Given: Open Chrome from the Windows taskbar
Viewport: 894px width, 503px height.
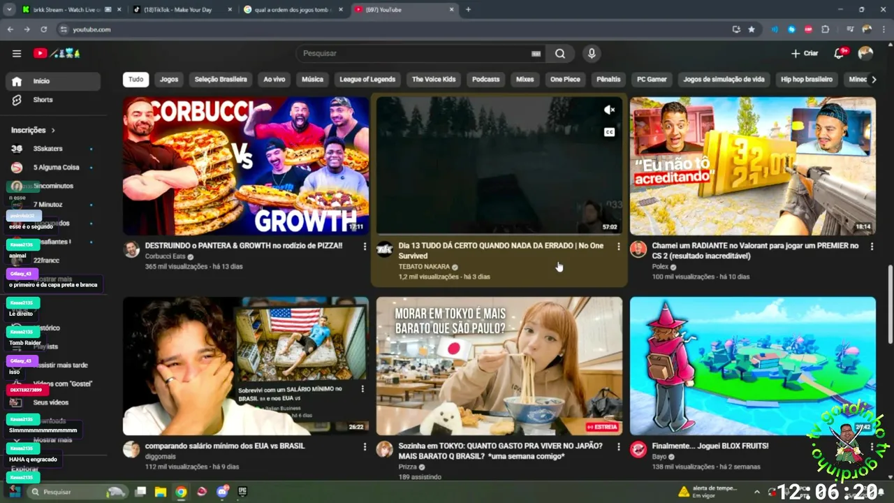Looking at the screenshot, I should pyautogui.click(x=181, y=492).
